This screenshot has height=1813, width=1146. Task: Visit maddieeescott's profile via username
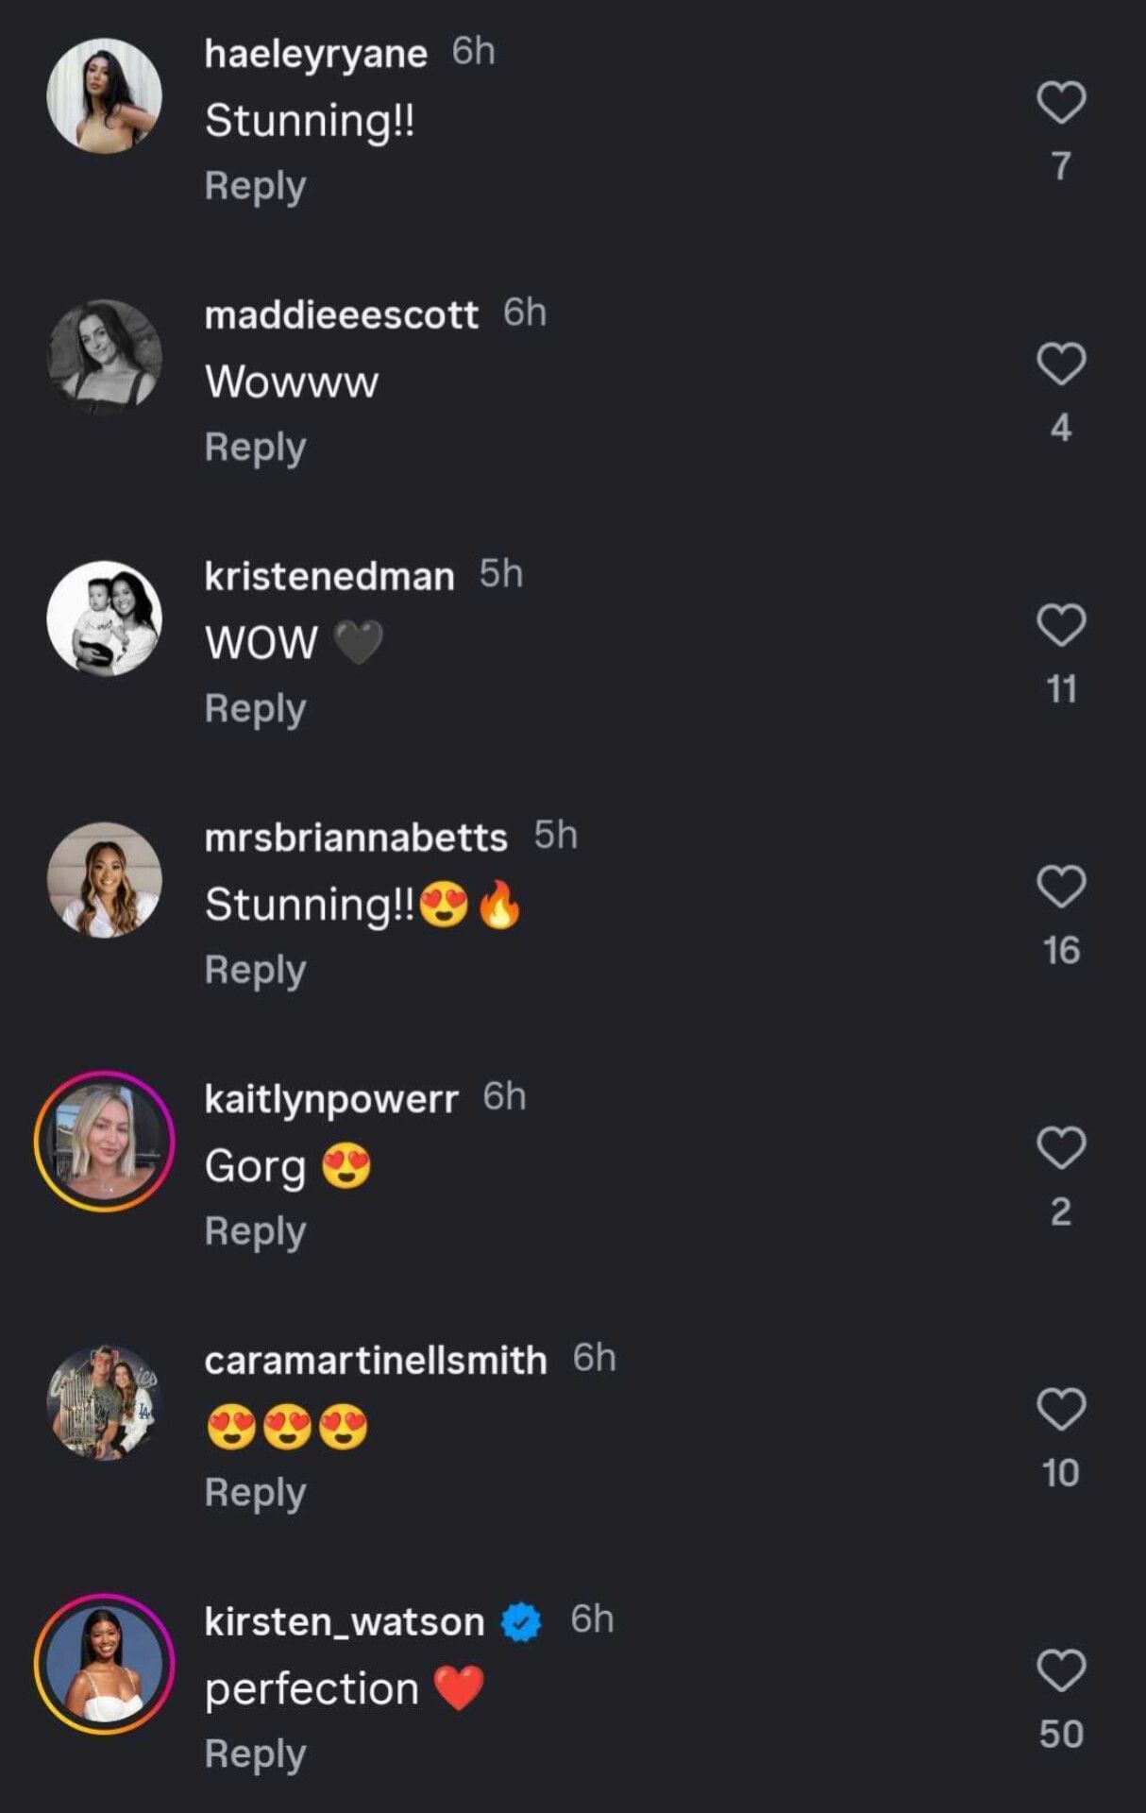(x=341, y=314)
